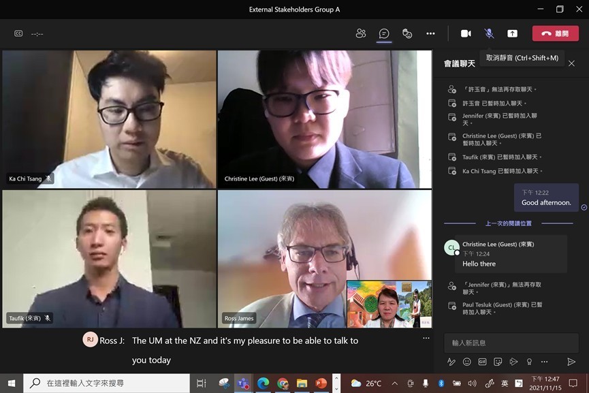The height and width of the screenshot is (393, 589).
Task: Click the closed captions CC icon
Action: pyautogui.click(x=18, y=33)
